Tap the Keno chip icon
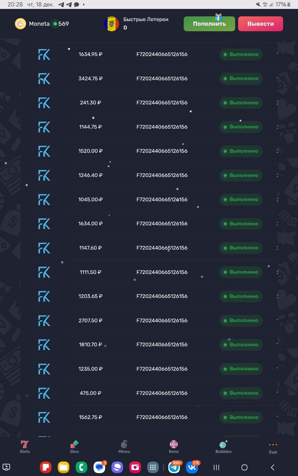Screen dimensions: 298x476 (174, 445)
